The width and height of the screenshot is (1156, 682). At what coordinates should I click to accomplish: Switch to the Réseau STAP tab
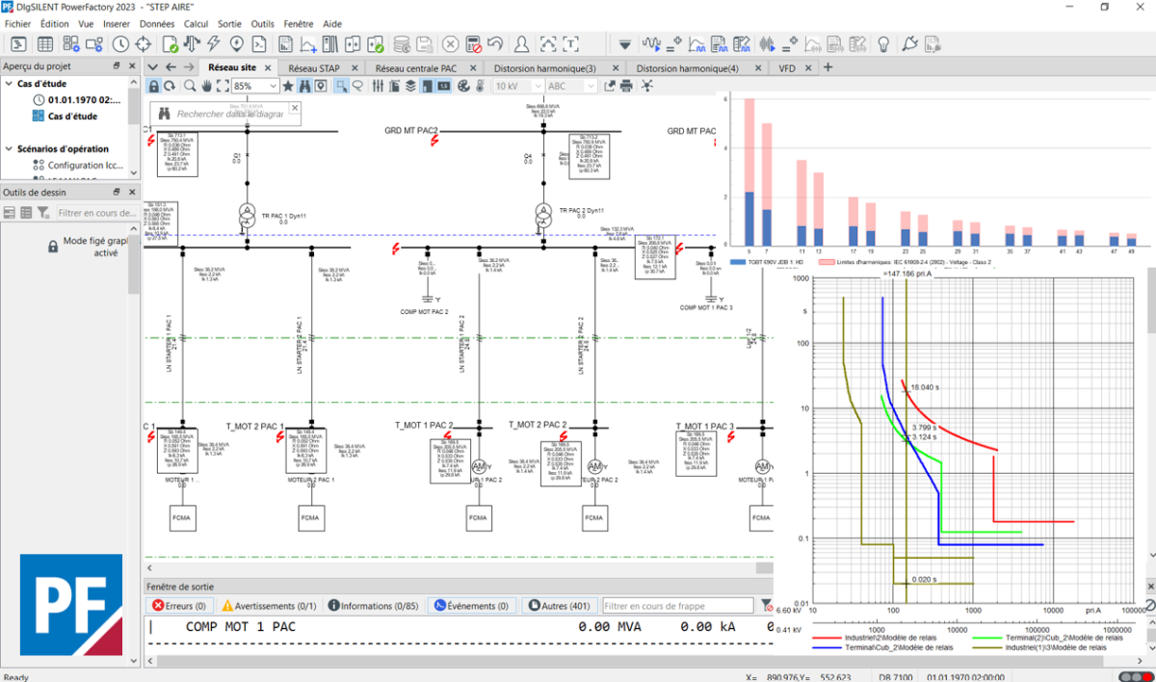[x=314, y=68]
